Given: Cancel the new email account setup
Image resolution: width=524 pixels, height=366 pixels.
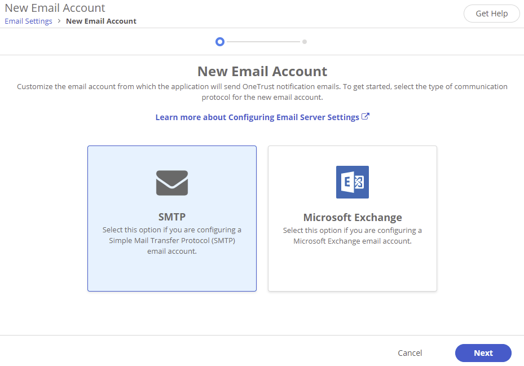Looking at the screenshot, I should (x=409, y=352).
